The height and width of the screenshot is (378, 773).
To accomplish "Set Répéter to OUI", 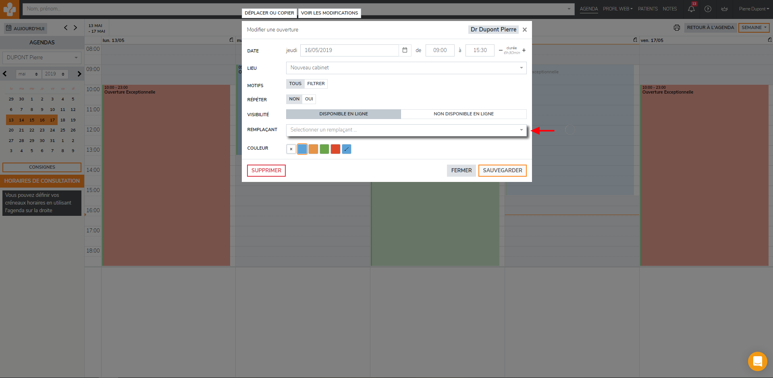I will [x=309, y=99].
